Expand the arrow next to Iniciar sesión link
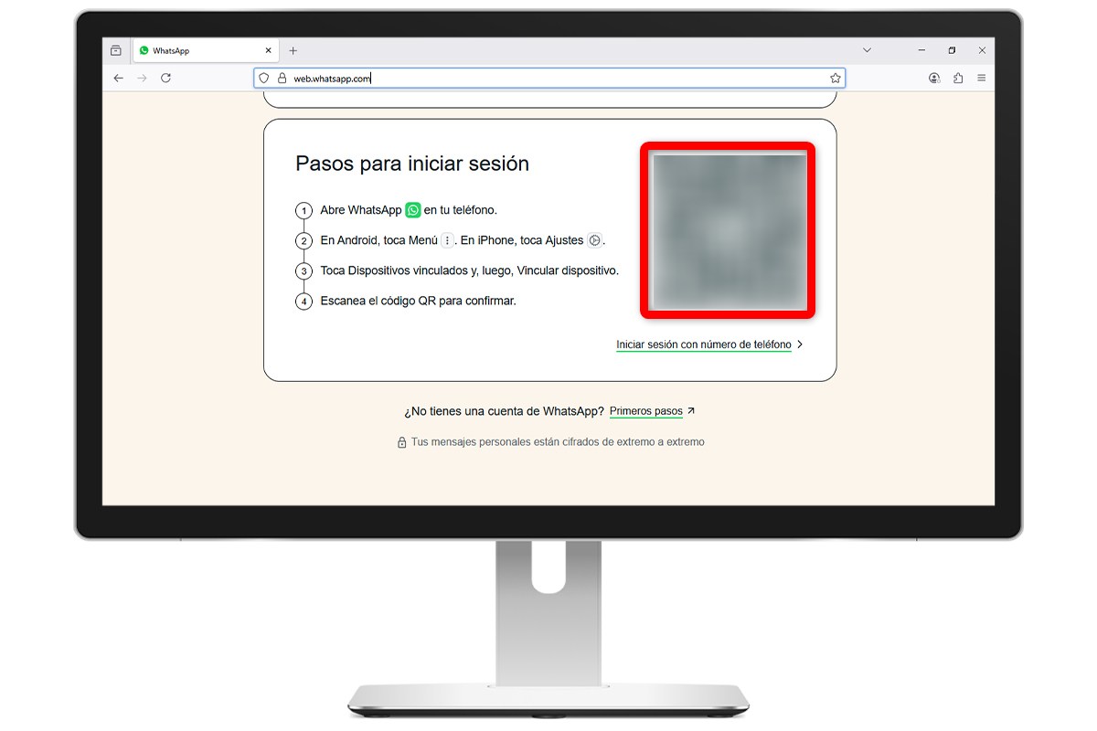Image resolution: width=1097 pixels, height=731 pixels. 800,344
